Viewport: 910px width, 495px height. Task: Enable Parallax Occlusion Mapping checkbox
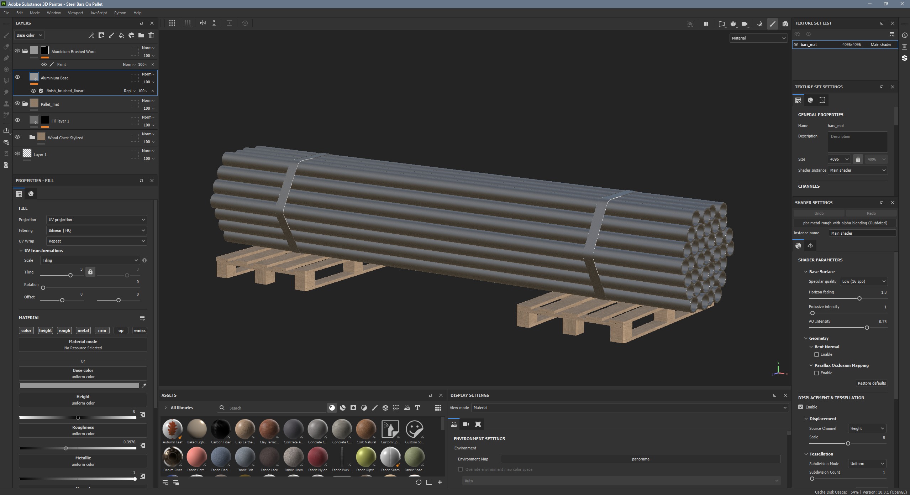tap(816, 373)
